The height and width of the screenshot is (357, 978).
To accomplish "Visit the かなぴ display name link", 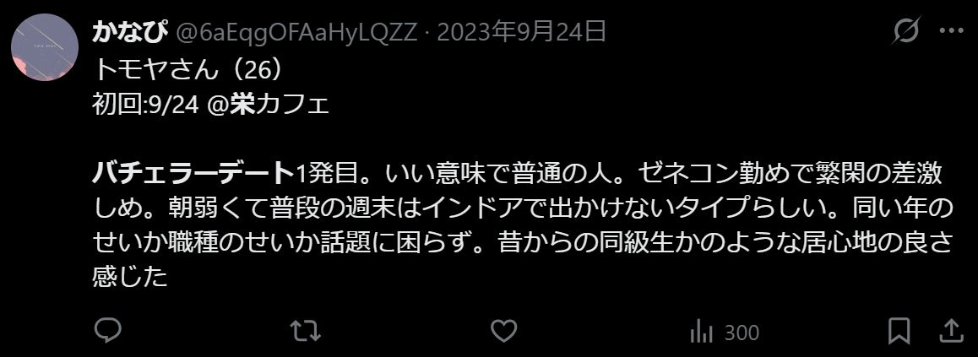I will point(130,31).
